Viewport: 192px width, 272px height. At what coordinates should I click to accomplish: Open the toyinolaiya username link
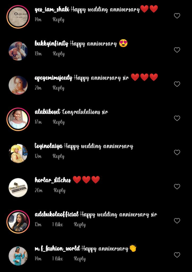coord(49,146)
